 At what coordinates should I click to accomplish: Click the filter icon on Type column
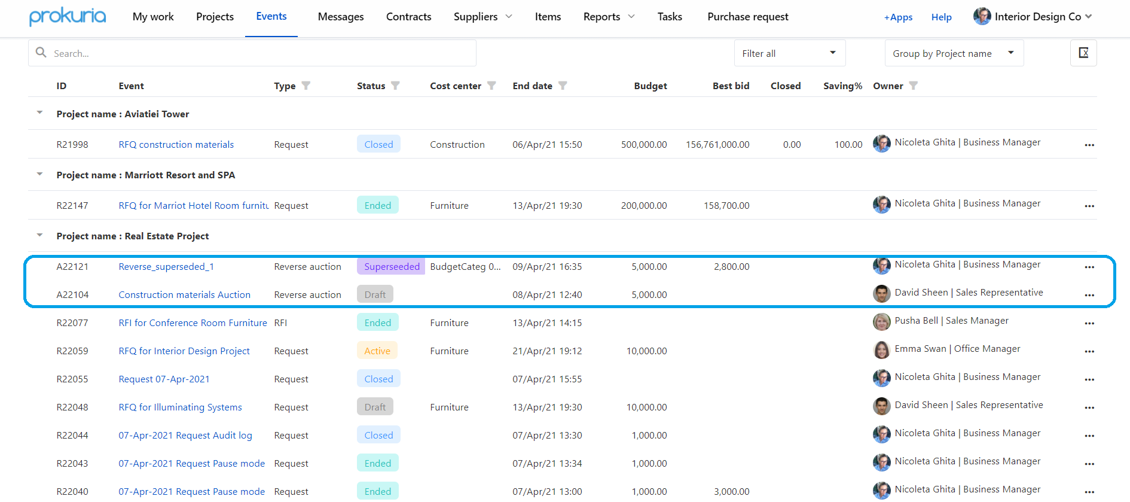[x=306, y=86]
